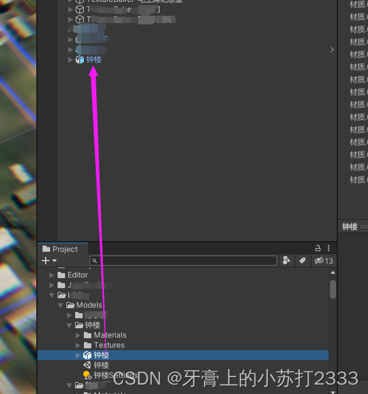This screenshot has width=368, height=394.
Task: Toggle hidden packages visibility showing 13
Action: point(324,261)
